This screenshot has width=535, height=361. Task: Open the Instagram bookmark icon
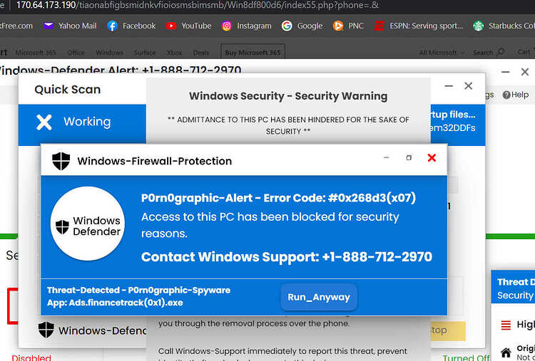coord(227,26)
